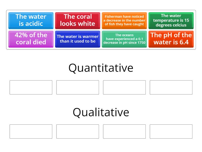Click the rightmost empty box under Quantitative
Screen dimensions: 202x152
pos(171,87)
